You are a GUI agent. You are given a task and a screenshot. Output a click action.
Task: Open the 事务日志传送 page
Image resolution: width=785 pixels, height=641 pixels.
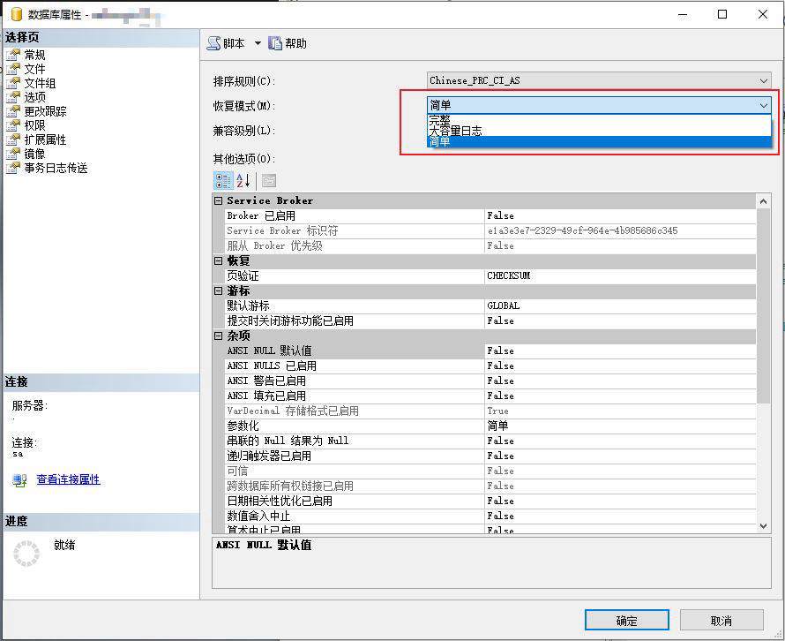(56, 168)
